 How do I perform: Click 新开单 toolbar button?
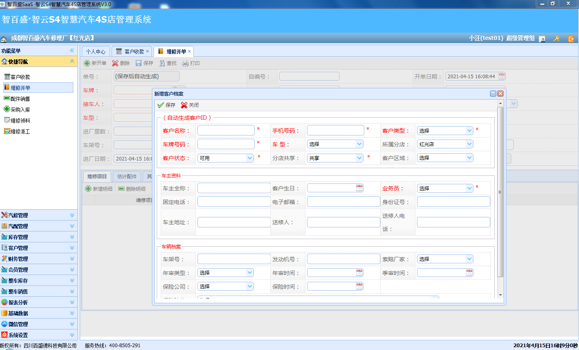(x=95, y=63)
